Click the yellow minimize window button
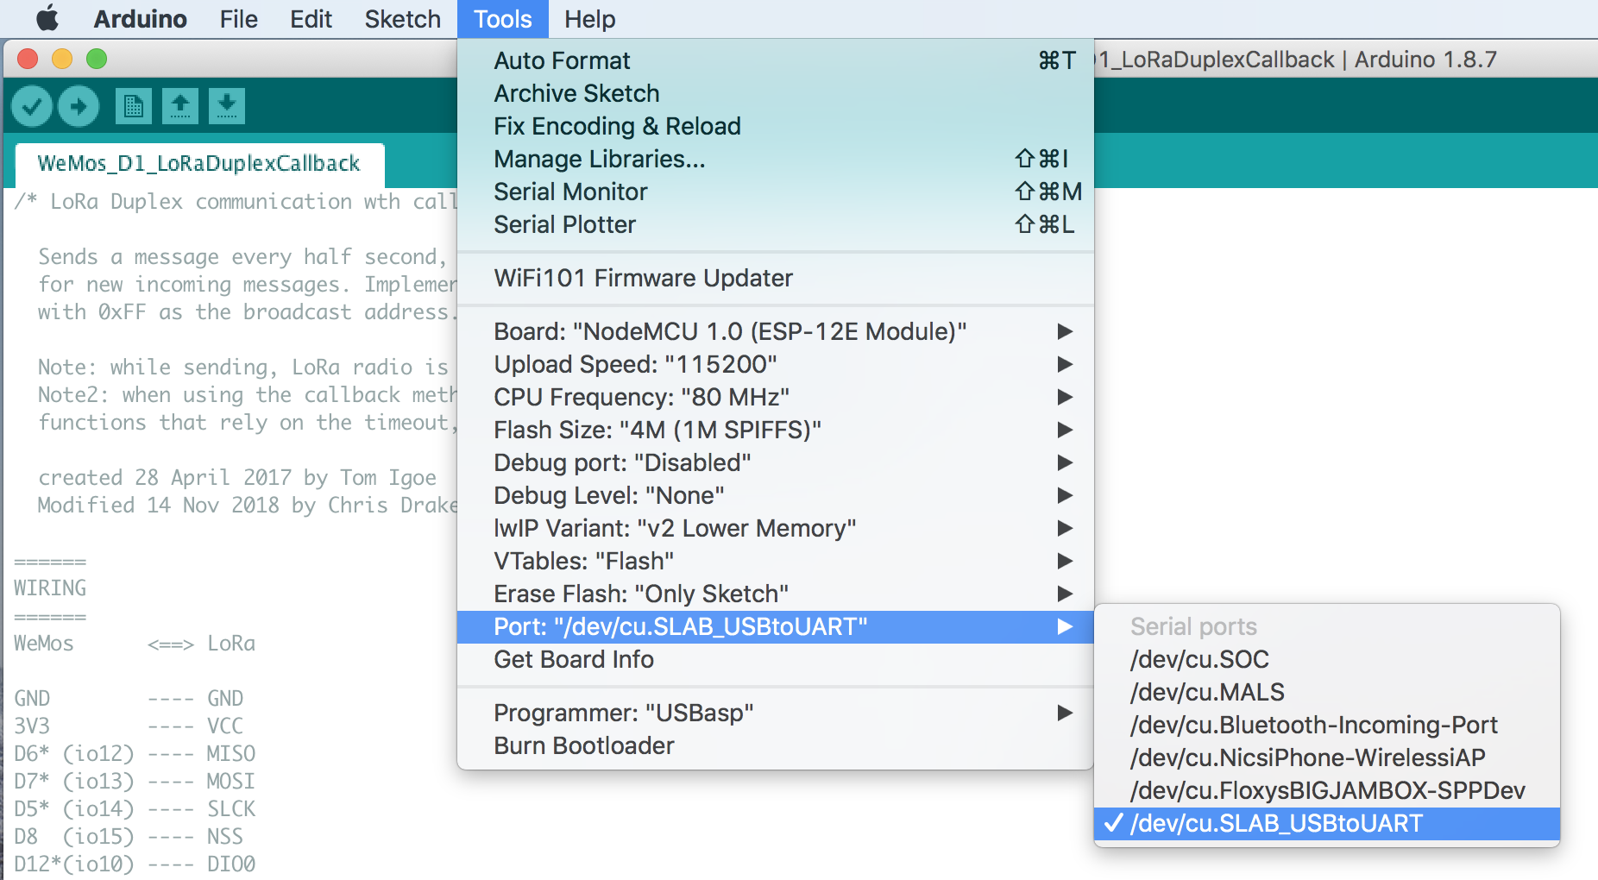The height and width of the screenshot is (880, 1598). point(62,59)
